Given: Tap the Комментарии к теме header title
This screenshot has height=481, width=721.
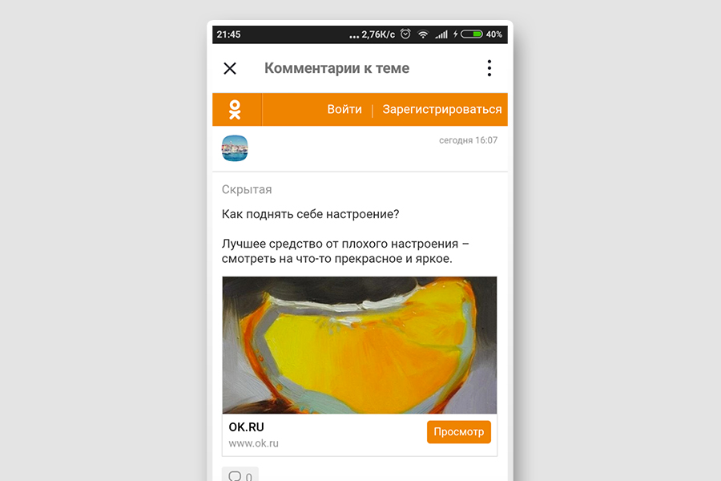Looking at the screenshot, I should [337, 68].
